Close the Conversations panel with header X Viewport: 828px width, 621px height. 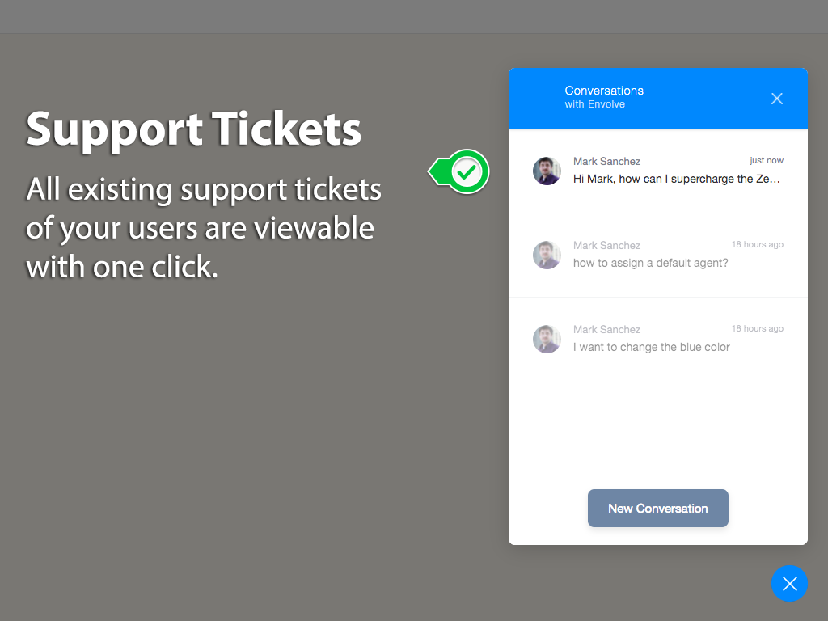[777, 99]
